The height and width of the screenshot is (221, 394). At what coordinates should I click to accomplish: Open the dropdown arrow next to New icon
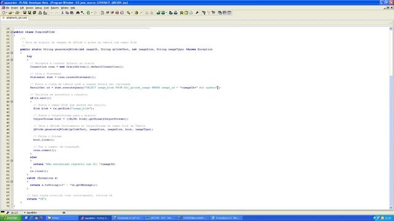click(x=7, y=13)
